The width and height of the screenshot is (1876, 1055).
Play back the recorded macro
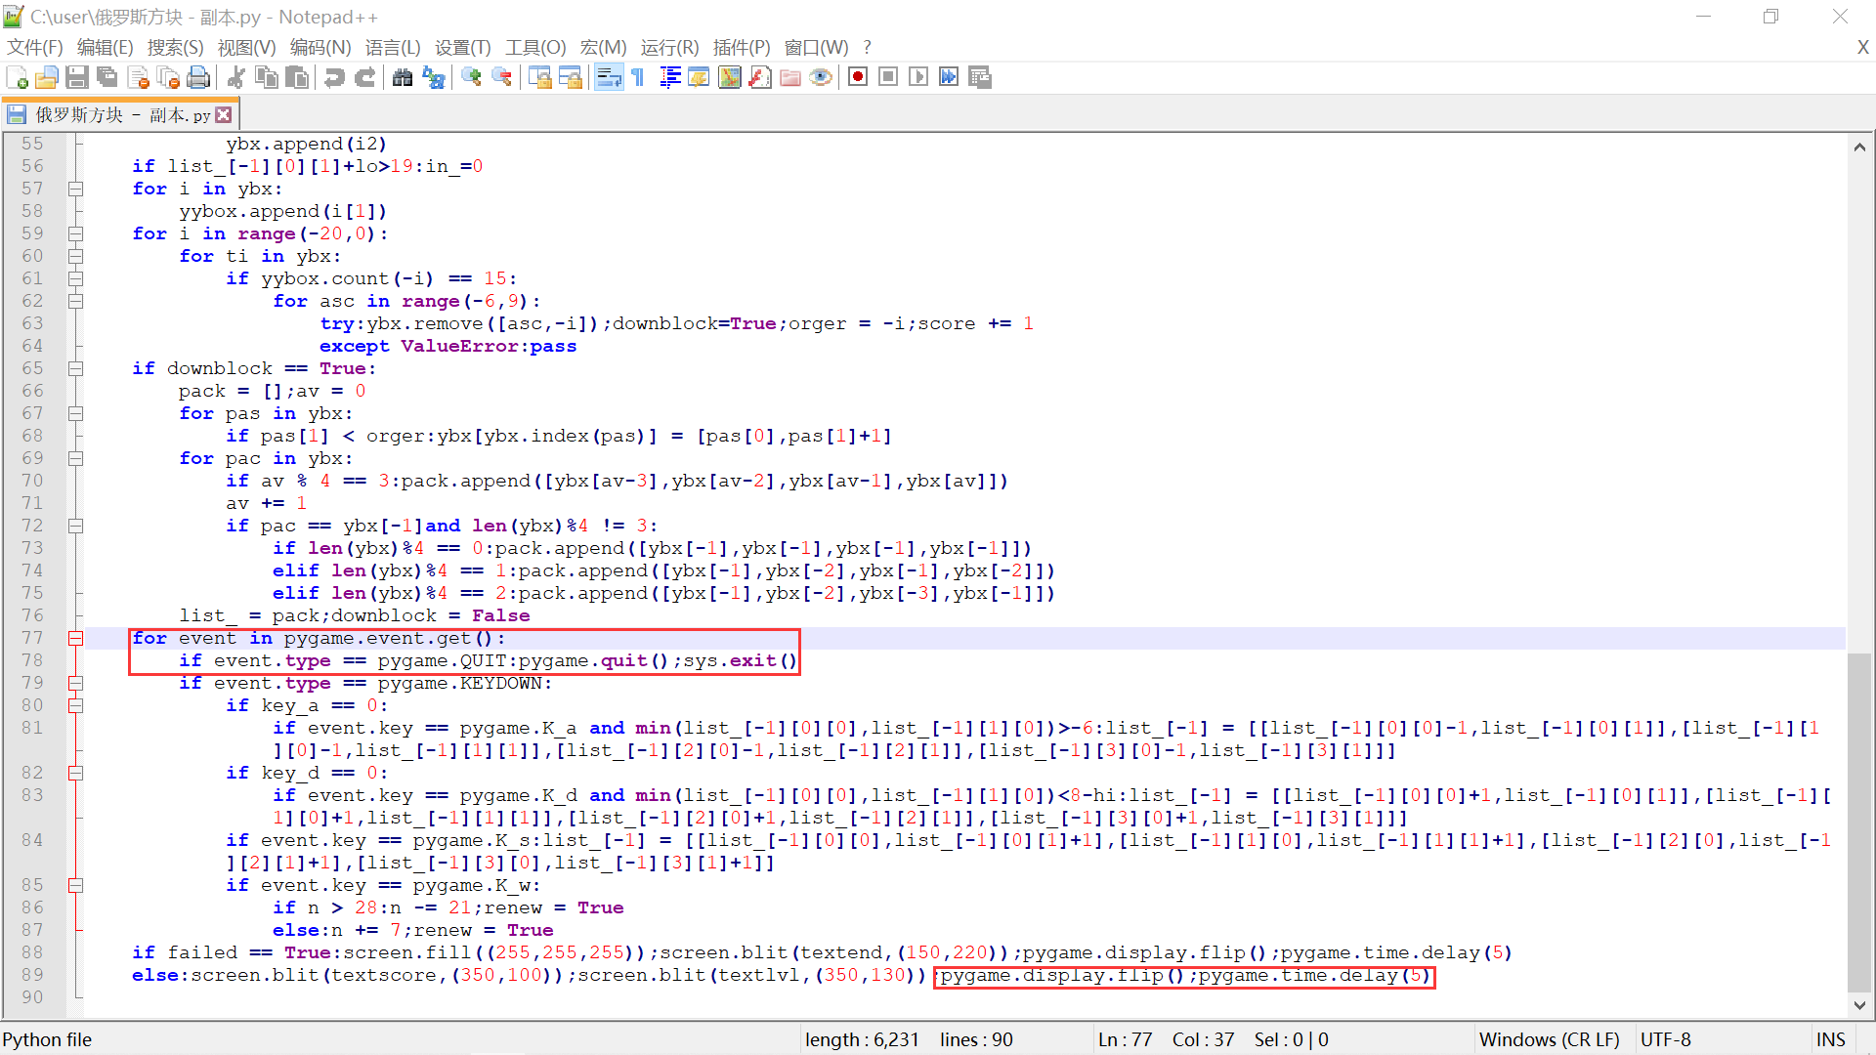click(x=918, y=77)
